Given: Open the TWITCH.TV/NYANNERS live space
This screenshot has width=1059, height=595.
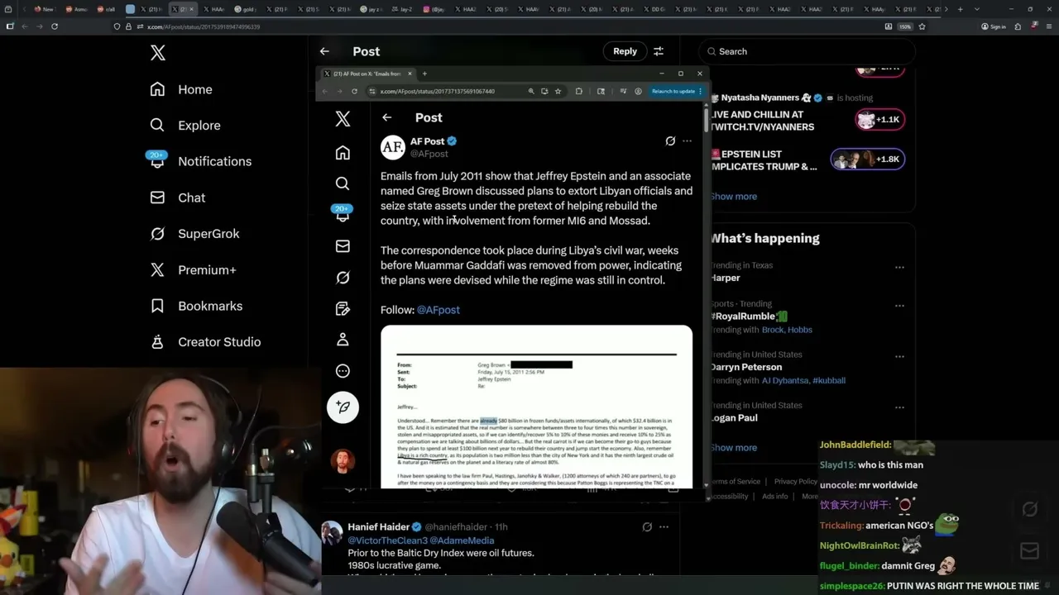Looking at the screenshot, I should (x=762, y=121).
